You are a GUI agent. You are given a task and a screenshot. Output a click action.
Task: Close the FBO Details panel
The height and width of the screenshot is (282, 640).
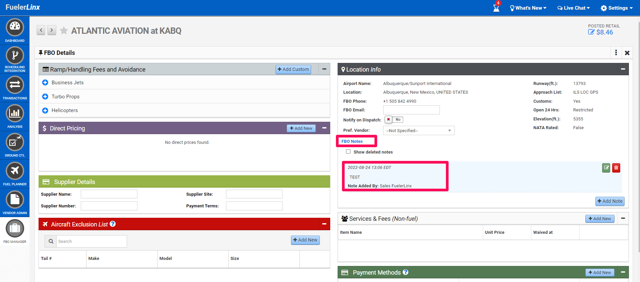(x=627, y=53)
